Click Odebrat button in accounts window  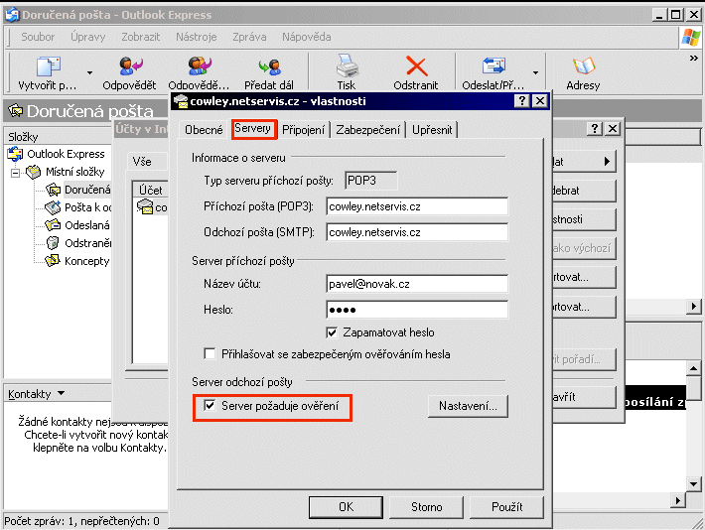584,191
